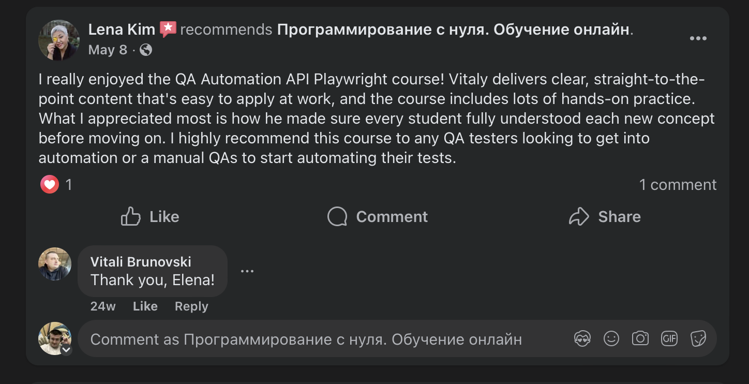Open the sticker picker
749x384 pixels.
pos(698,338)
